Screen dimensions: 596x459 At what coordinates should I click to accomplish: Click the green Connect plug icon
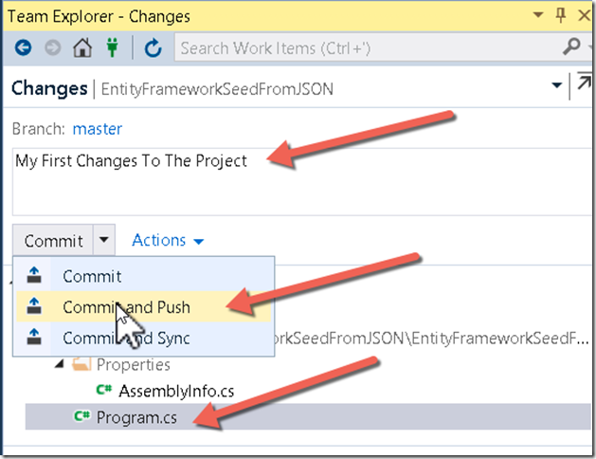[112, 48]
